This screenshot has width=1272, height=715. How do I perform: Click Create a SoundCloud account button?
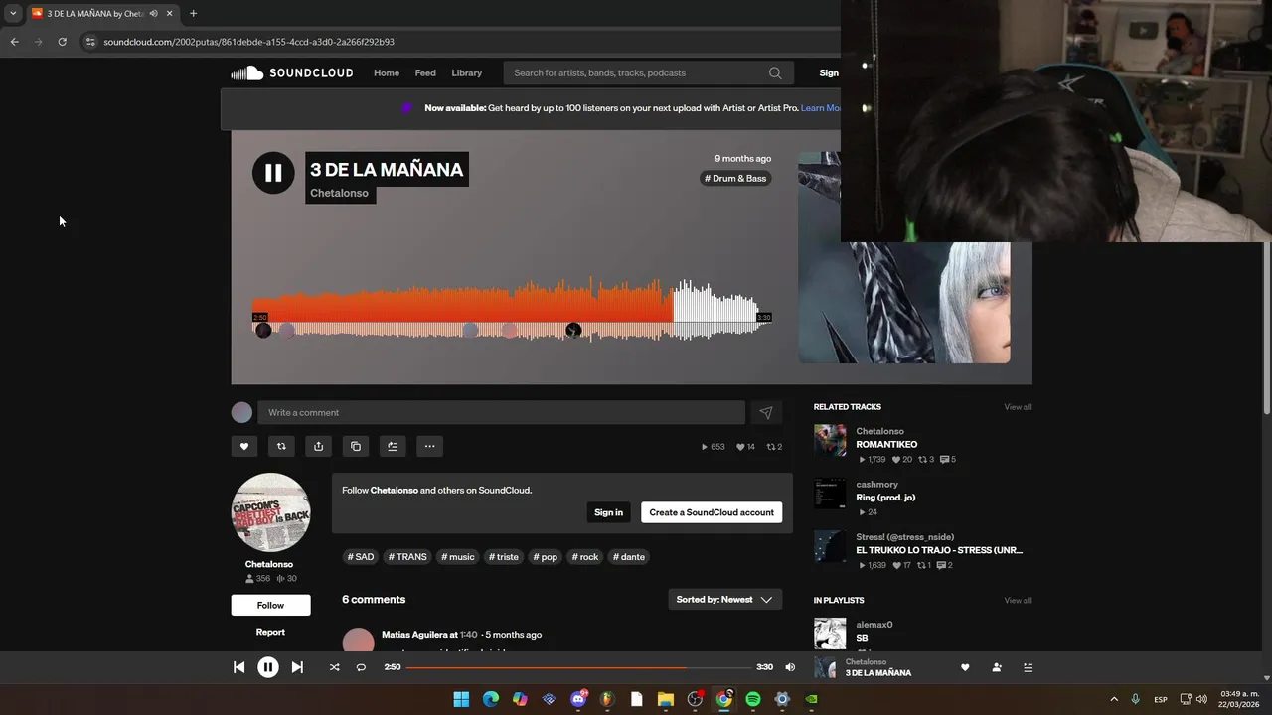(x=712, y=512)
